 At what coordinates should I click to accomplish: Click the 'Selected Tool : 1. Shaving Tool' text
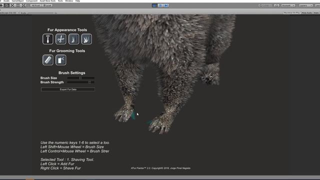click(67, 159)
